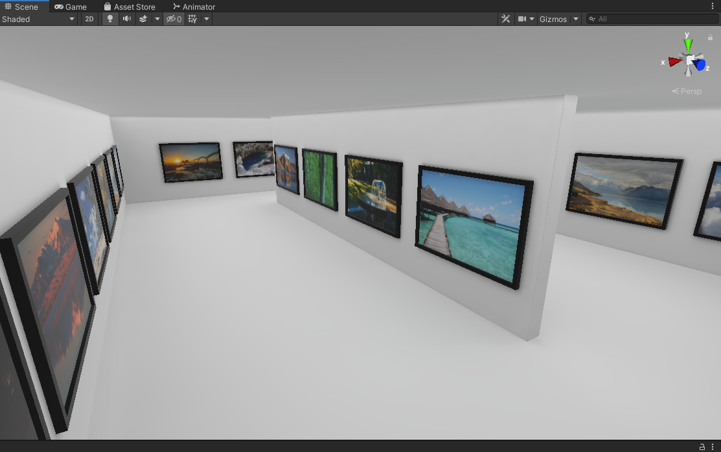Click the search magnifier in the All field
721x452 pixels.
click(593, 19)
